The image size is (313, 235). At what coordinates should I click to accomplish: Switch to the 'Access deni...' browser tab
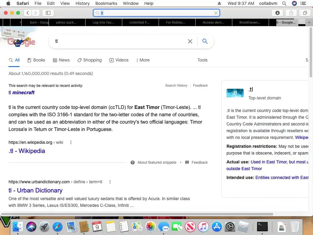(214, 22)
